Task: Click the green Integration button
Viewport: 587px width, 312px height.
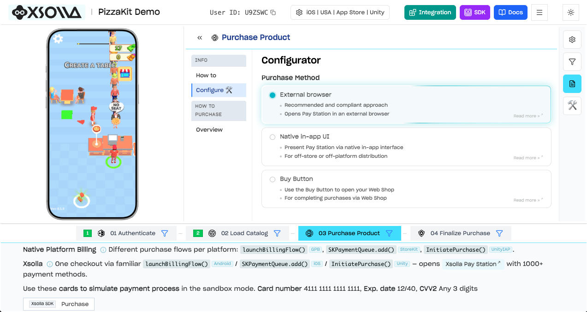Action: click(430, 12)
